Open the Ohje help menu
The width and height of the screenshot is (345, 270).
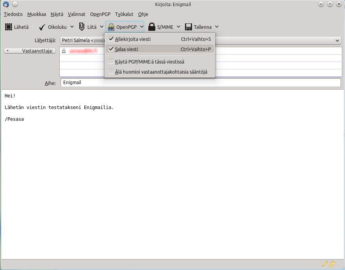(143, 14)
